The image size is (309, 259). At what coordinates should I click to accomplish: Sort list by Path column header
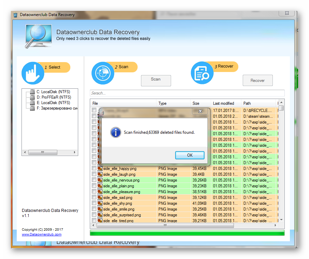pos(258,103)
